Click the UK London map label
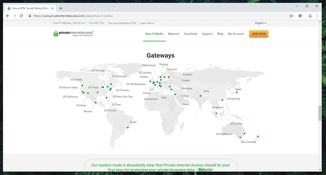326x175 pixels. (x=145, y=73)
